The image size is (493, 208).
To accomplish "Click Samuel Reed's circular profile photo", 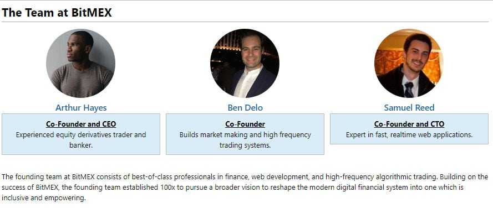I will (409, 64).
